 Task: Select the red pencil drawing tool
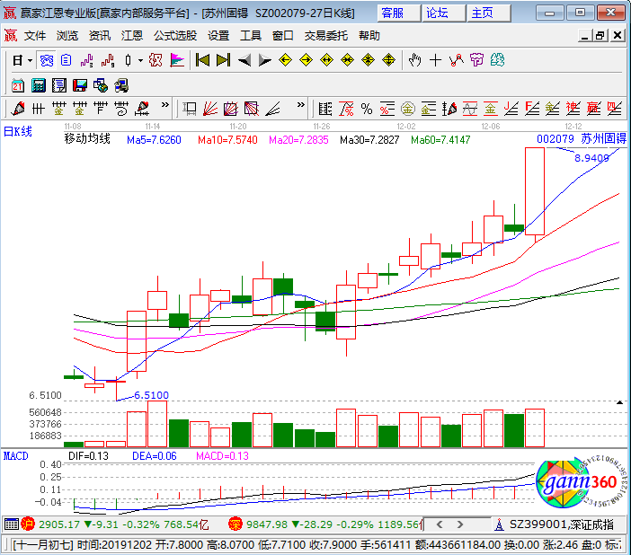pos(18,109)
